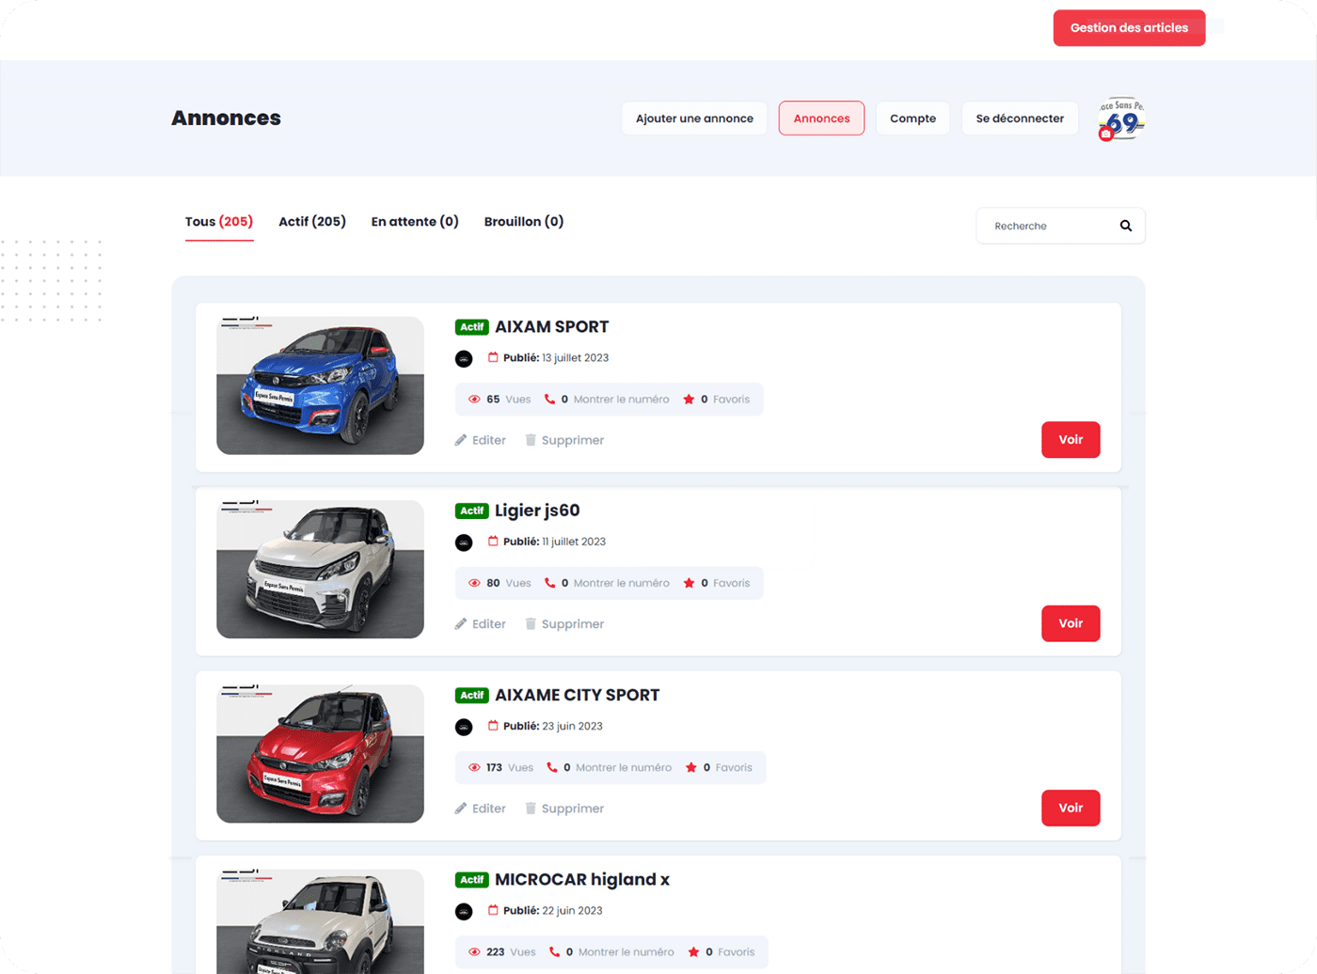Click Se déconnecter
Image resolution: width=1317 pixels, height=974 pixels.
[x=1020, y=118]
